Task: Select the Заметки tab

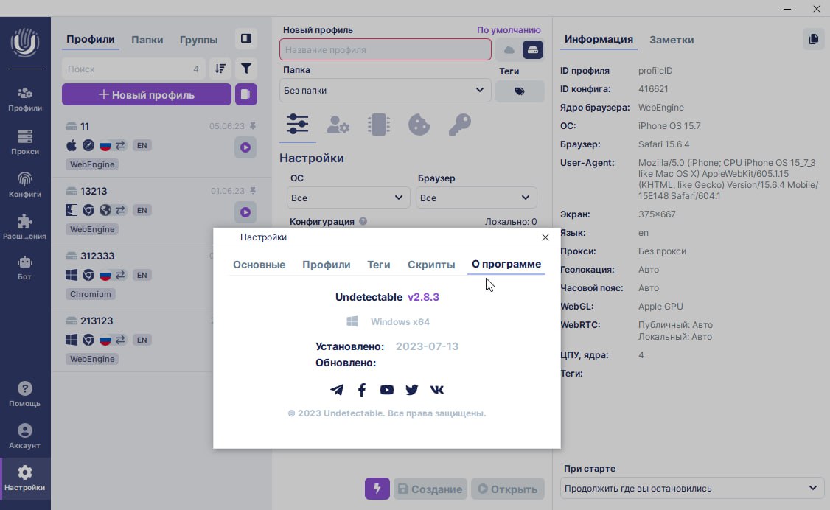Action: [x=671, y=40]
